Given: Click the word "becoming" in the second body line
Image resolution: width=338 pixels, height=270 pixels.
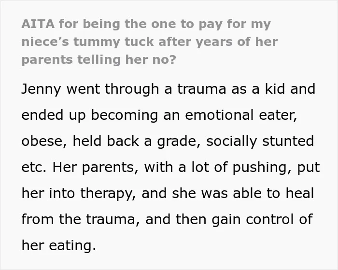Looking at the screenshot, I should (125, 115).
